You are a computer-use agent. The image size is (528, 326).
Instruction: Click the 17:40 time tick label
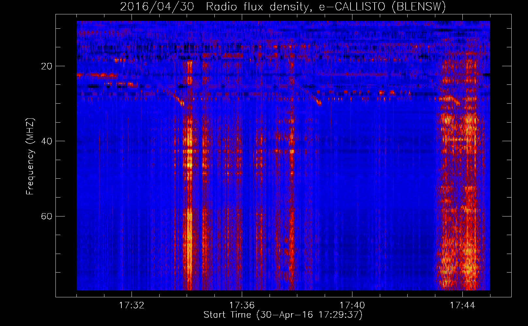pos(352,305)
